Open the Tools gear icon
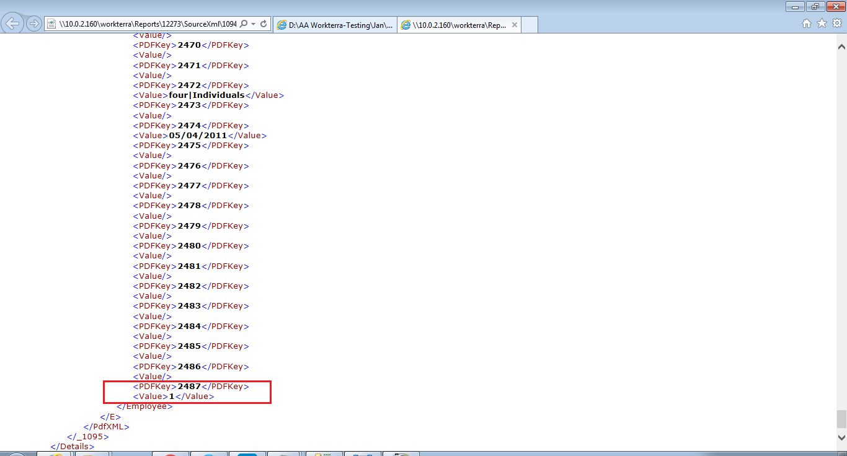The height and width of the screenshot is (456, 847). pos(836,24)
